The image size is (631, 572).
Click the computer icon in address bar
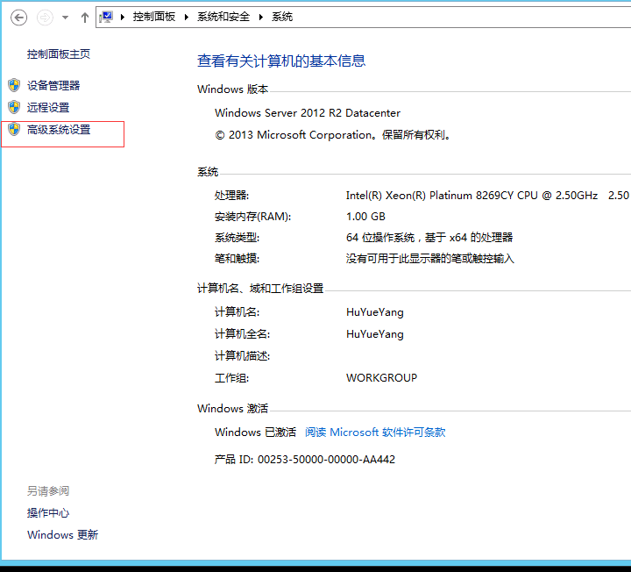point(107,17)
